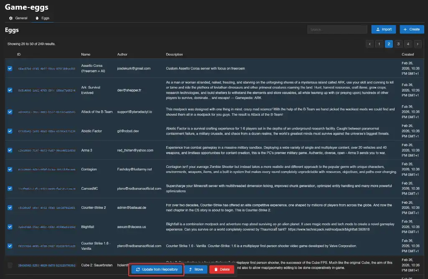Deselect the Counter-Strike 2 checkbox
This screenshot has width=428, height=279.
tap(10, 208)
